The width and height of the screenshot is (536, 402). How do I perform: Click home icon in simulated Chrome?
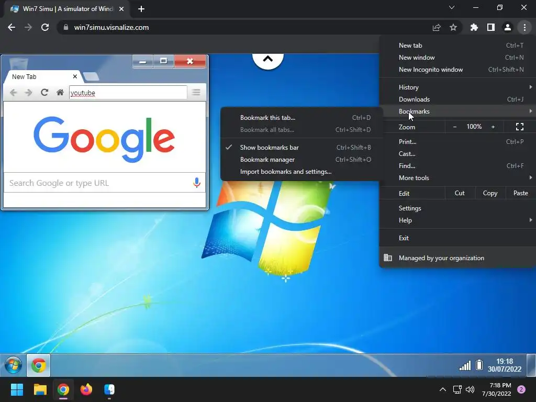click(60, 92)
